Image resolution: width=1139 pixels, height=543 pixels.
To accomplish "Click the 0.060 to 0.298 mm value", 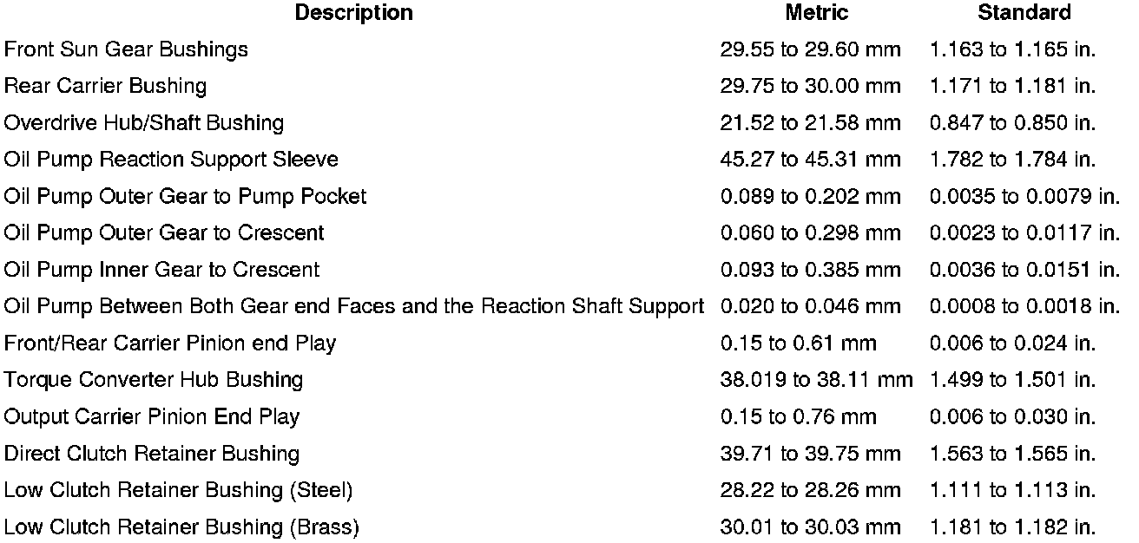I will 810,233.
